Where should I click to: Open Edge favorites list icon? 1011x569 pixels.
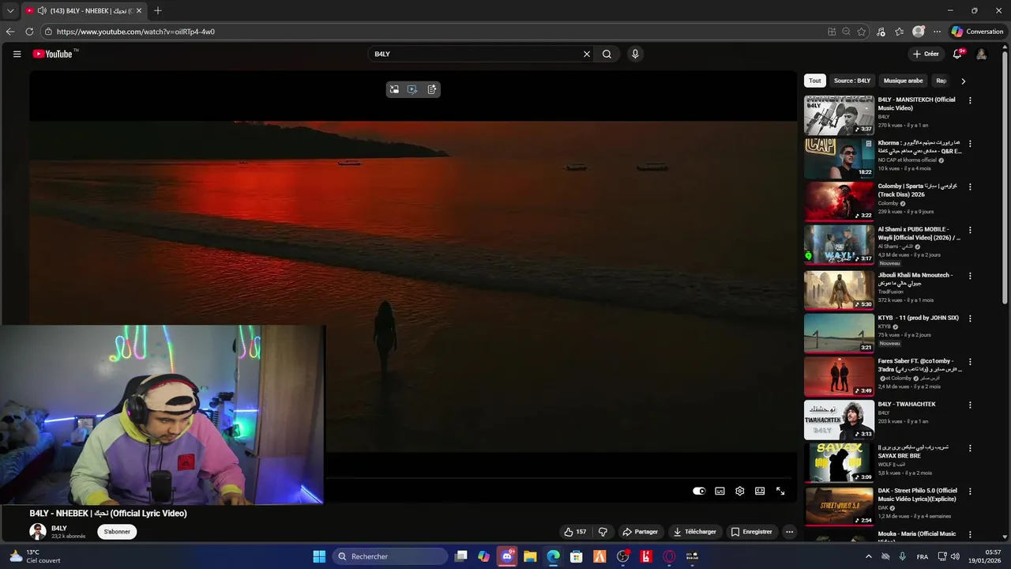tap(900, 32)
